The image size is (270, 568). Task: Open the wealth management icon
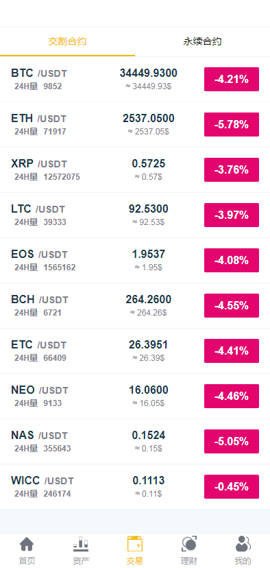click(189, 544)
